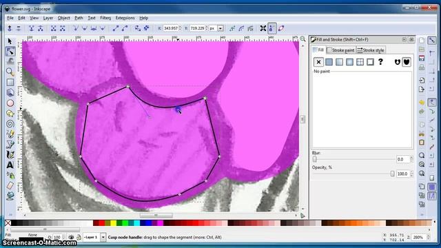This screenshot has width=441, height=248.
Task: Select the Node edit tool
Action: pyautogui.click(x=10, y=52)
